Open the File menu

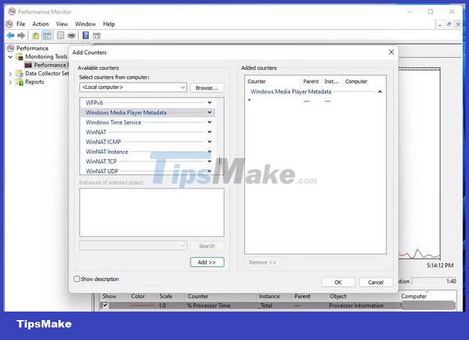tap(21, 24)
